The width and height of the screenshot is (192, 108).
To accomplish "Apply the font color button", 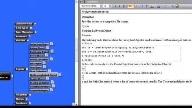I will tap(159, 6).
